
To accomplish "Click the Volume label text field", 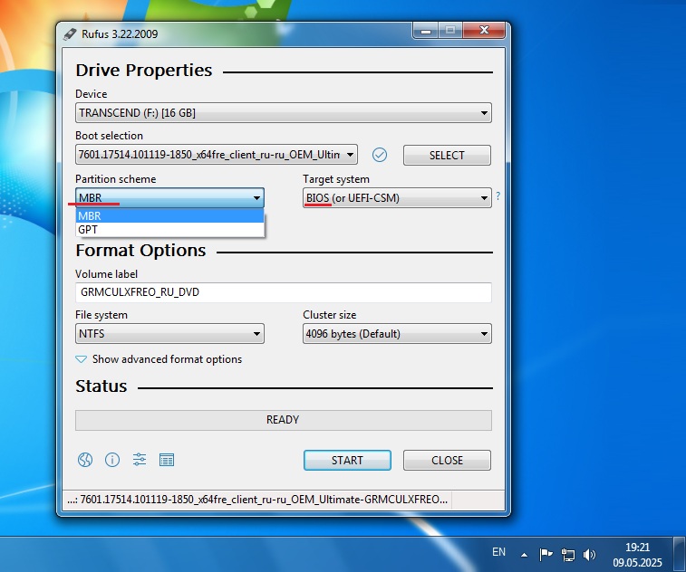I will (284, 292).
